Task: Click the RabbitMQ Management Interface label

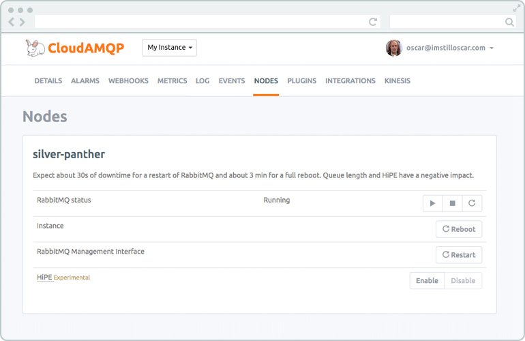Action: (x=91, y=251)
